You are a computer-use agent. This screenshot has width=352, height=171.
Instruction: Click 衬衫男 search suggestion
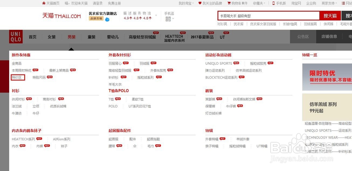coord(222,24)
